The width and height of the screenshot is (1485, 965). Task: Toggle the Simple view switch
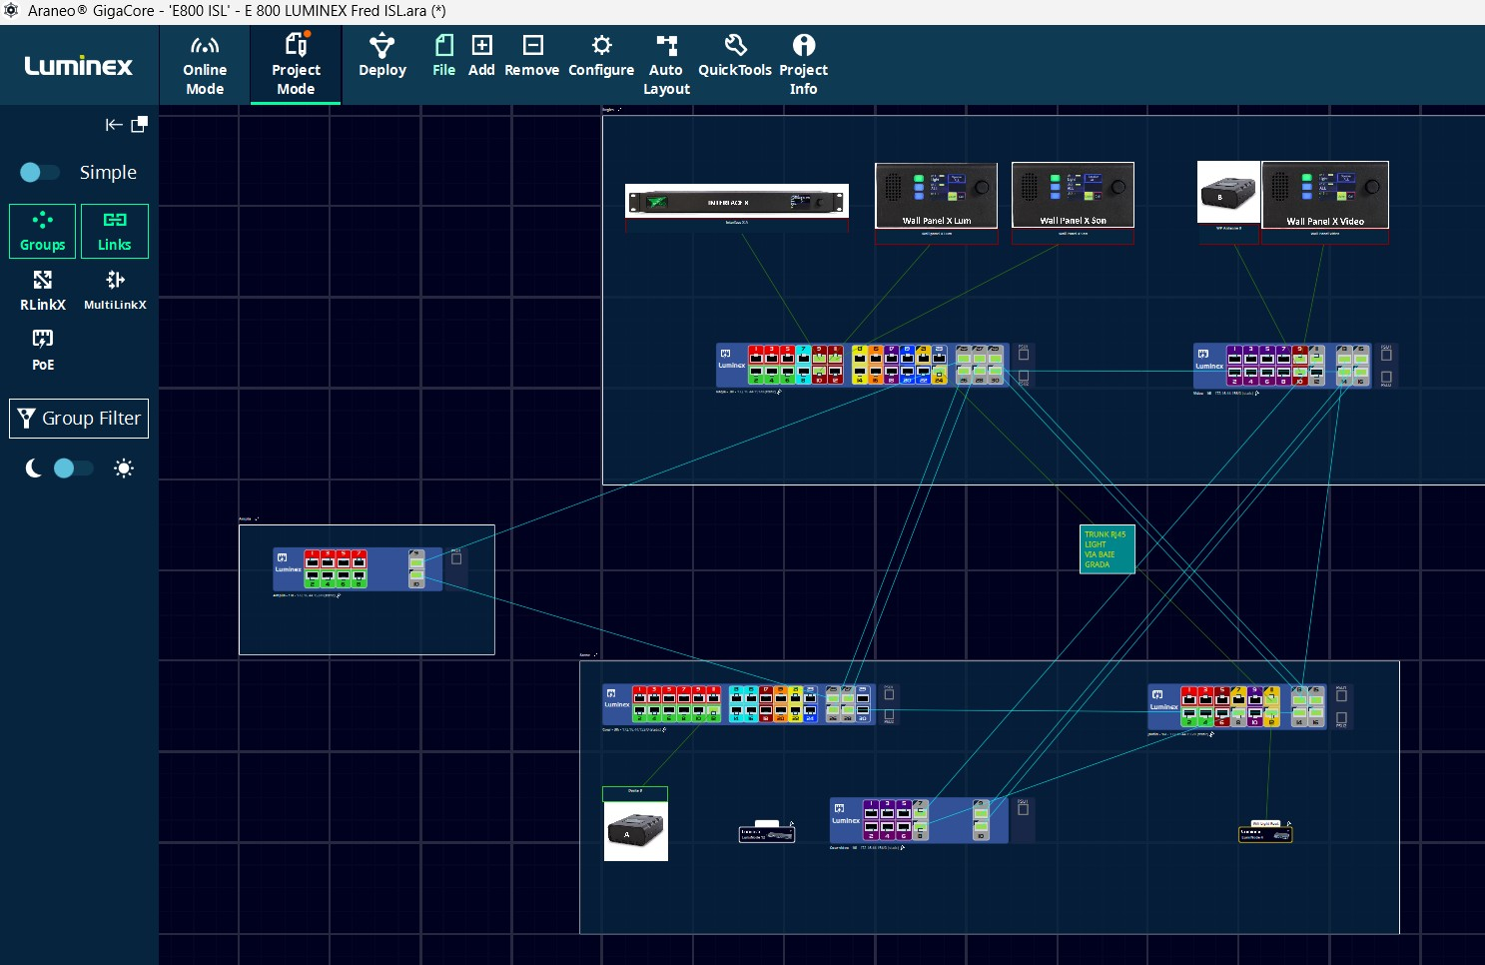(40, 173)
